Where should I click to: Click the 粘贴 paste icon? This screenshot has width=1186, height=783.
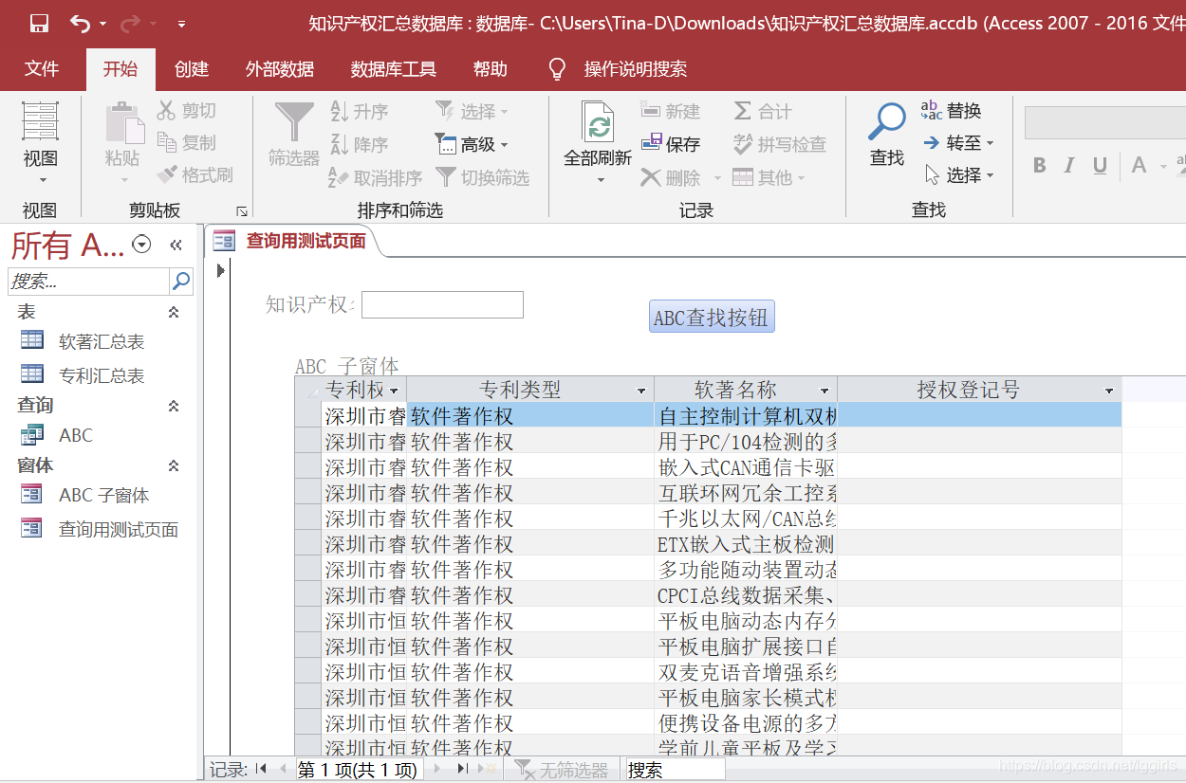123,123
